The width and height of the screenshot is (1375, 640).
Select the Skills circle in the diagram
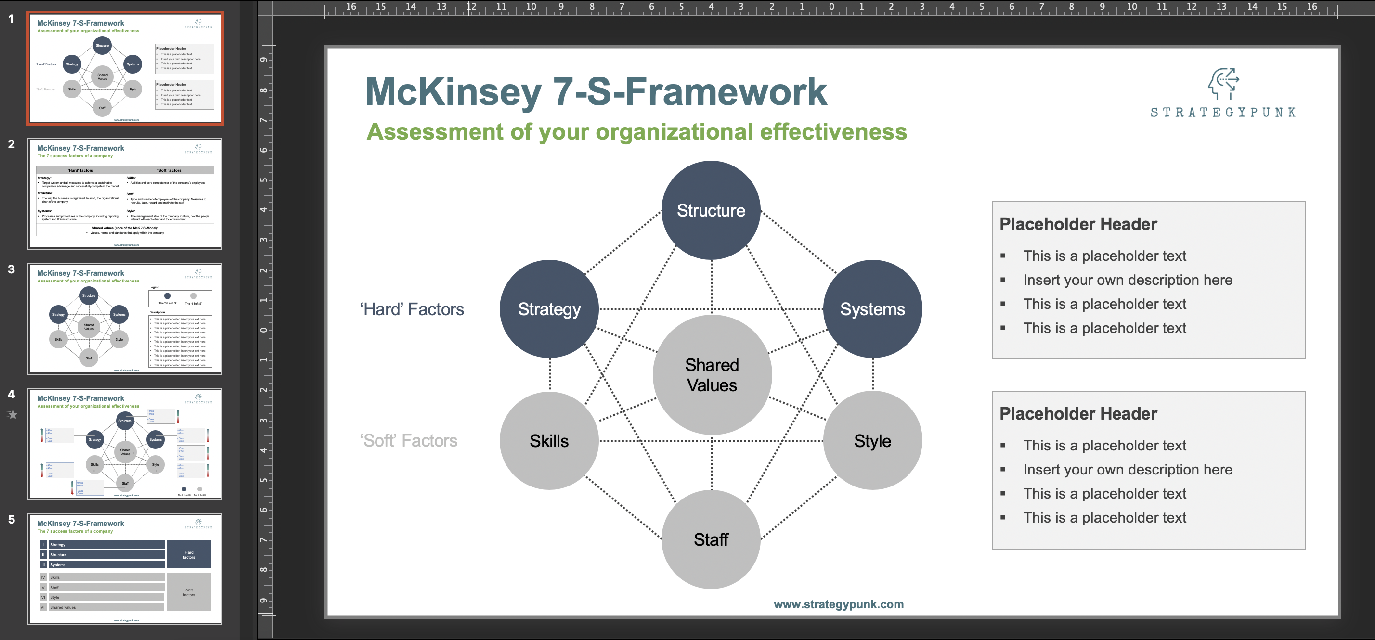coord(549,440)
